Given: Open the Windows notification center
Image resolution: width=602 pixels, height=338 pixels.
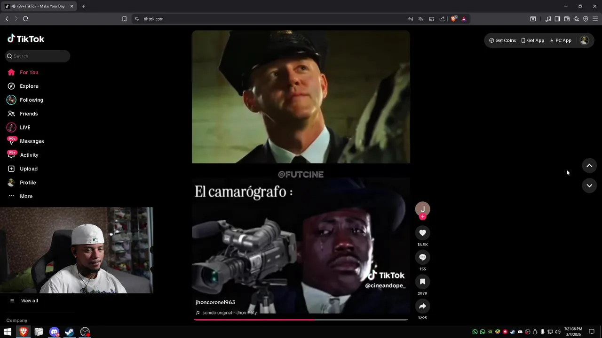Looking at the screenshot, I should [x=592, y=332].
